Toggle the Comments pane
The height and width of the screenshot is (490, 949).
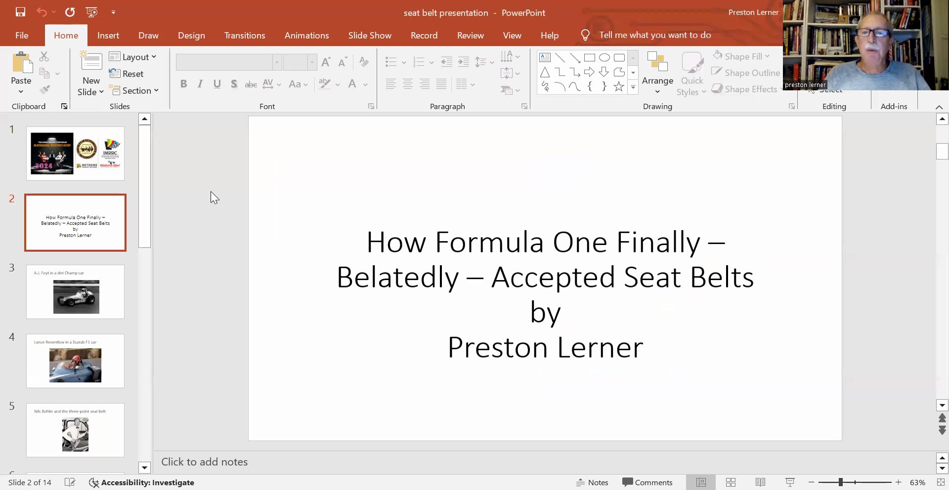tap(647, 483)
